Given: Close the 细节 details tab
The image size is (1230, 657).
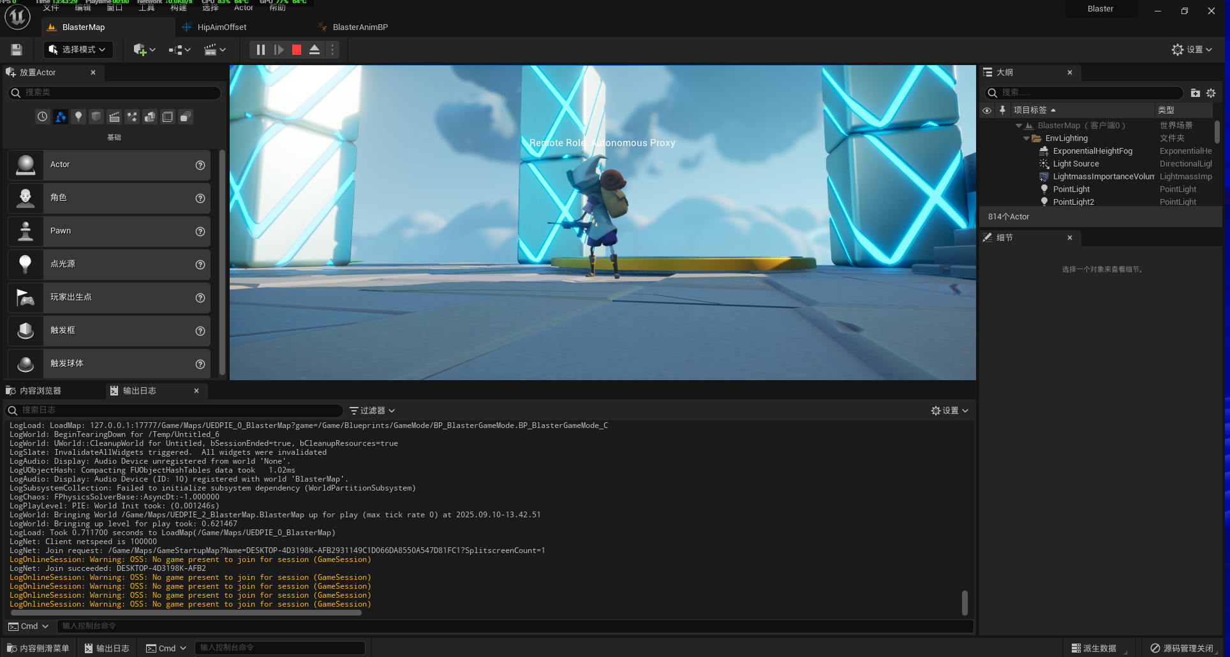Looking at the screenshot, I should pos(1070,237).
